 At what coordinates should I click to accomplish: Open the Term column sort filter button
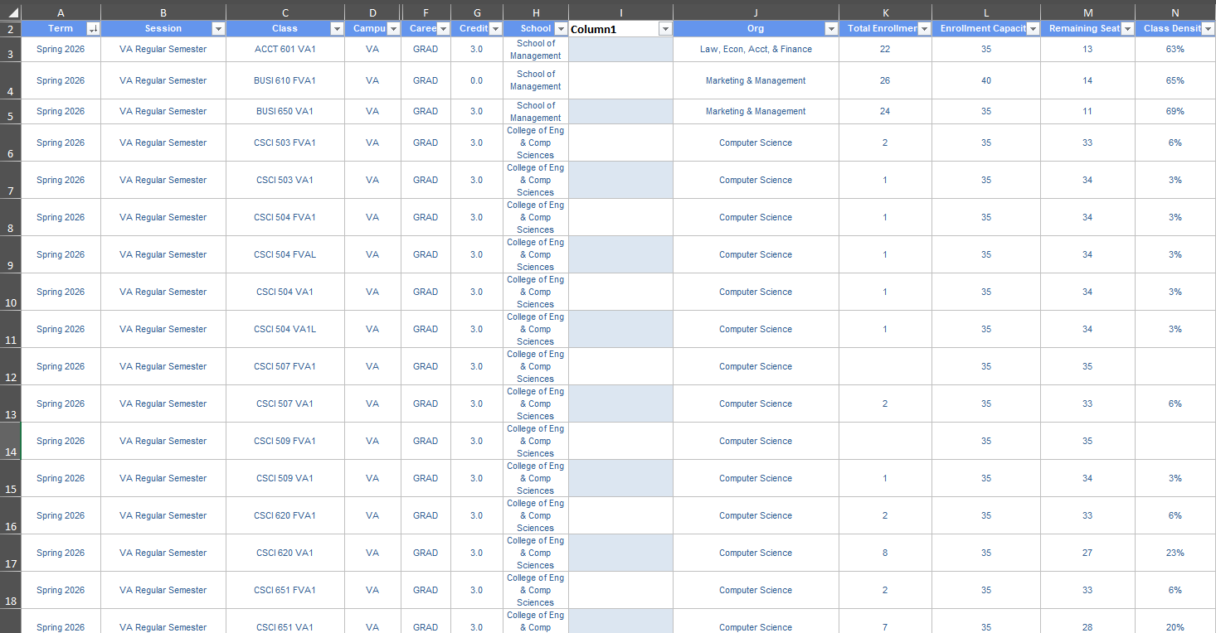93,29
